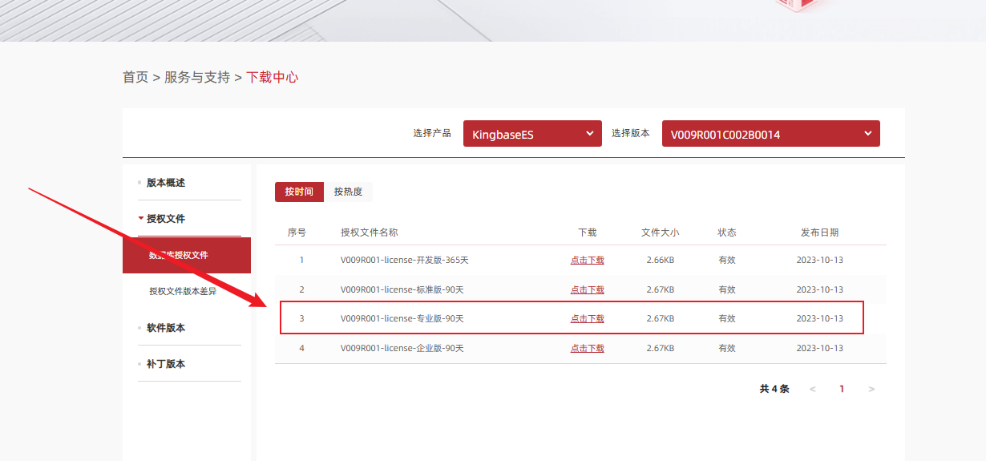Click 下载中心 in the breadcrumb
Viewport: 986px width, 461px height.
[x=273, y=77]
